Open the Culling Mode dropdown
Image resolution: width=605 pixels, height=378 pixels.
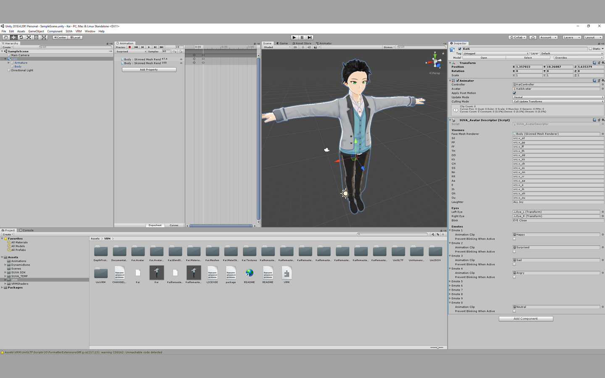[558, 101]
